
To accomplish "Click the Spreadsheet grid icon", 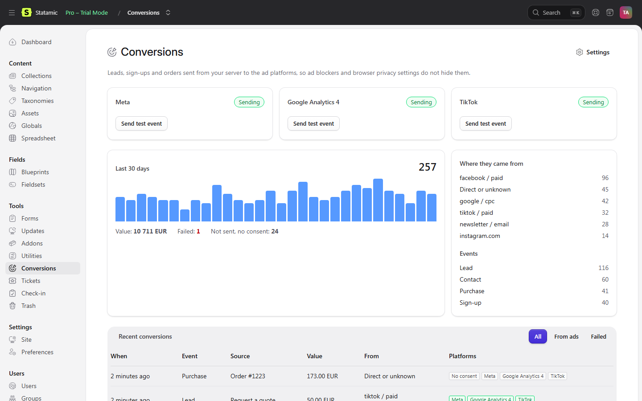I will (12, 138).
